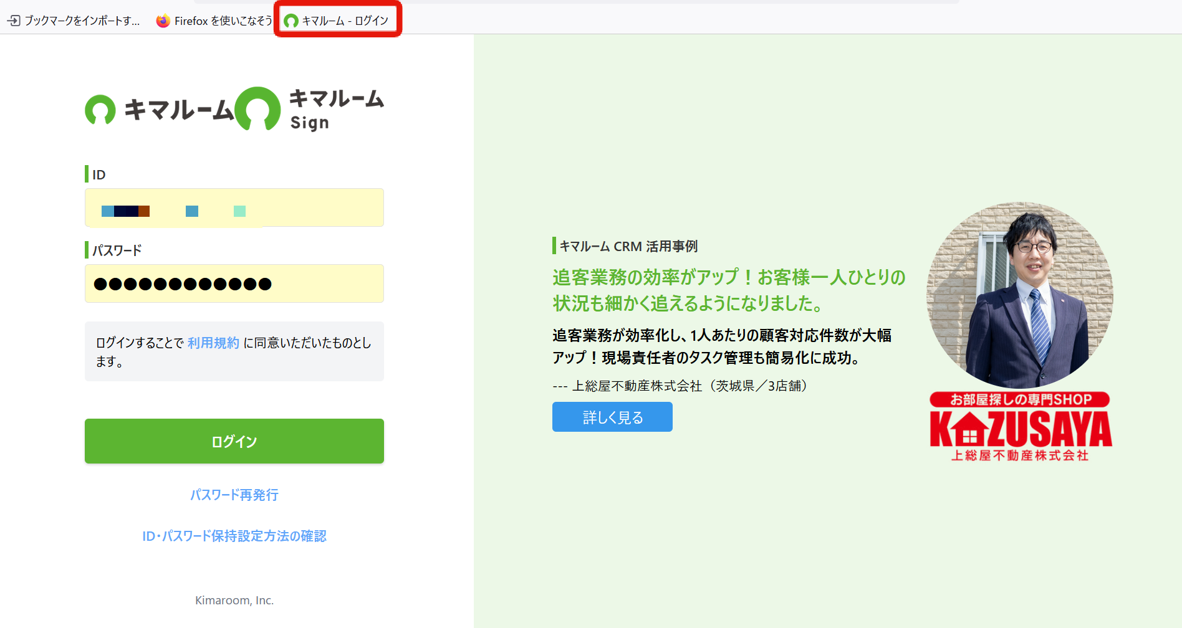Image resolution: width=1182 pixels, height=628 pixels.
Task: Click the green ログイン button
Action: click(234, 441)
